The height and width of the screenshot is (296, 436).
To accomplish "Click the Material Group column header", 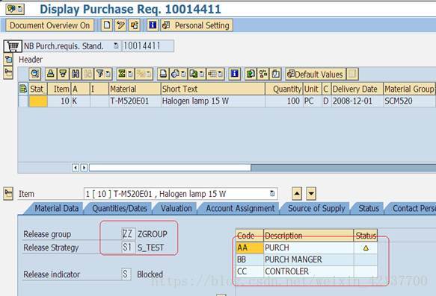I will tap(409, 89).
